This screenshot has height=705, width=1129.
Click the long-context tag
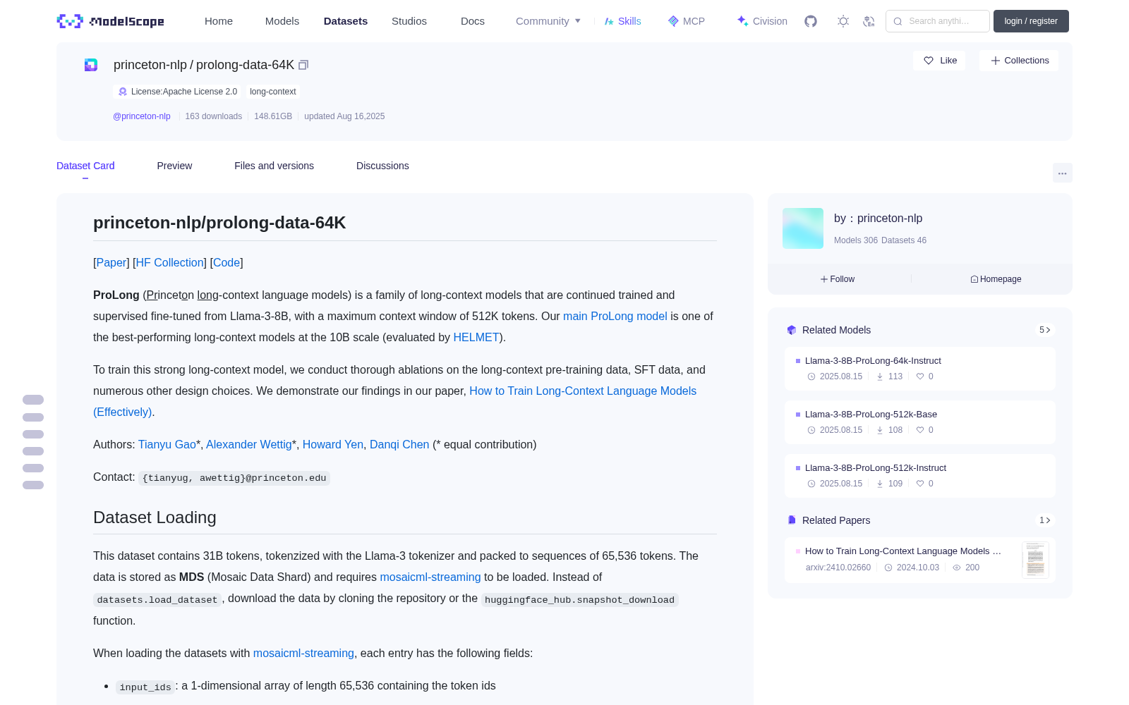coord(273,92)
